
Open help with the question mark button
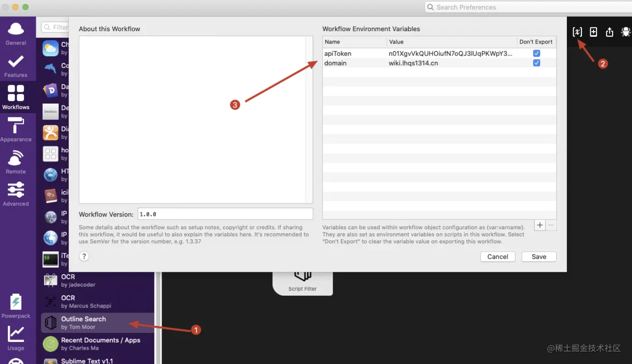[x=84, y=256]
